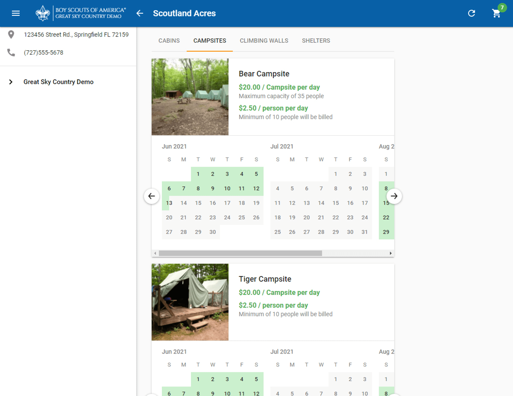
Task: Select June 3 in Tiger Campsite calendar
Action: (227, 379)
